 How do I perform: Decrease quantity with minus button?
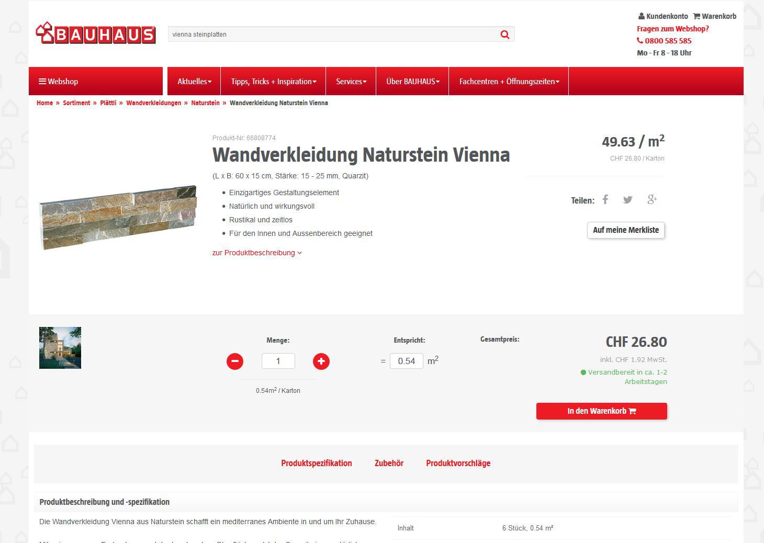coord(235,361)
